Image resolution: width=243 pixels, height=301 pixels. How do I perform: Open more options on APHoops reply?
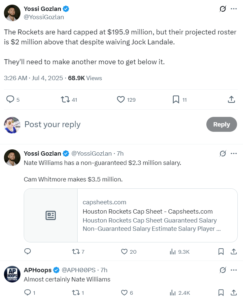tap(234, 270)
